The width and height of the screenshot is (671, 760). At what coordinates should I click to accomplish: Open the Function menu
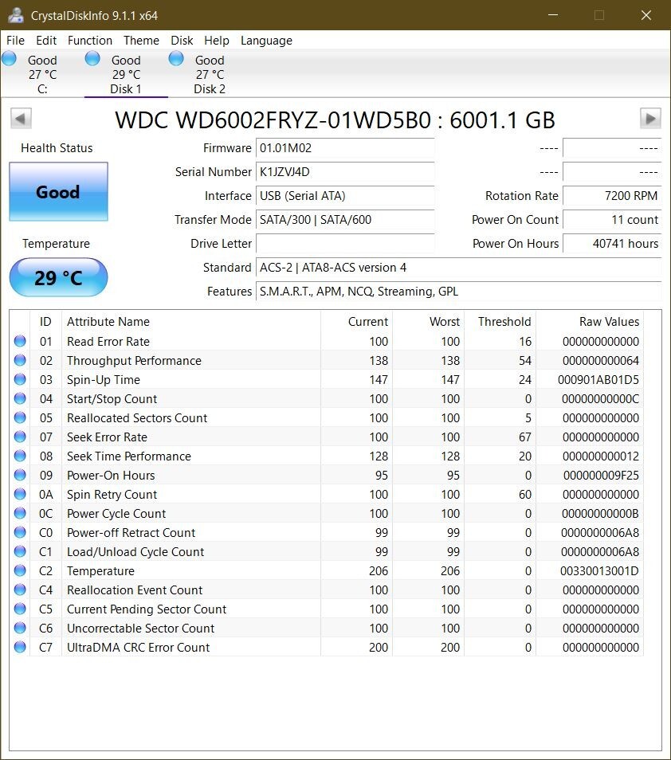tap(90, 41)
